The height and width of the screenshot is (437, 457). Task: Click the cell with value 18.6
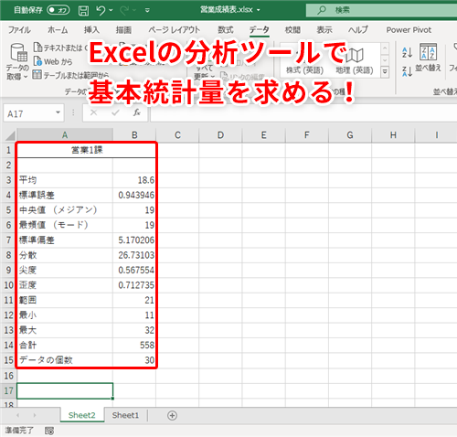click(x=134, y=180)
